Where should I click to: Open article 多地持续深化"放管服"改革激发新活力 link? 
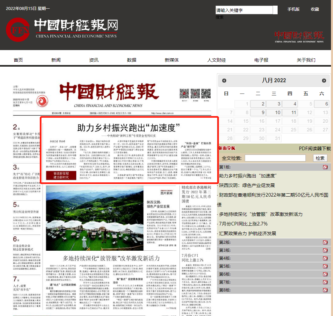click(x=261, y=214)
